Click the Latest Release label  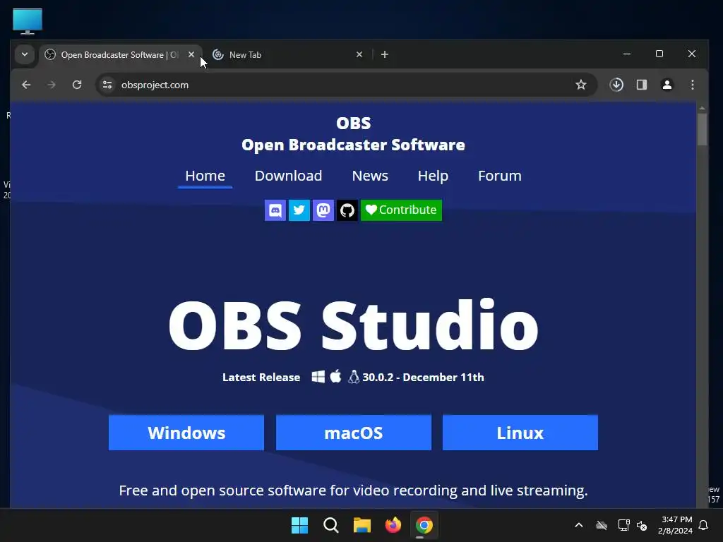point(261,377)
